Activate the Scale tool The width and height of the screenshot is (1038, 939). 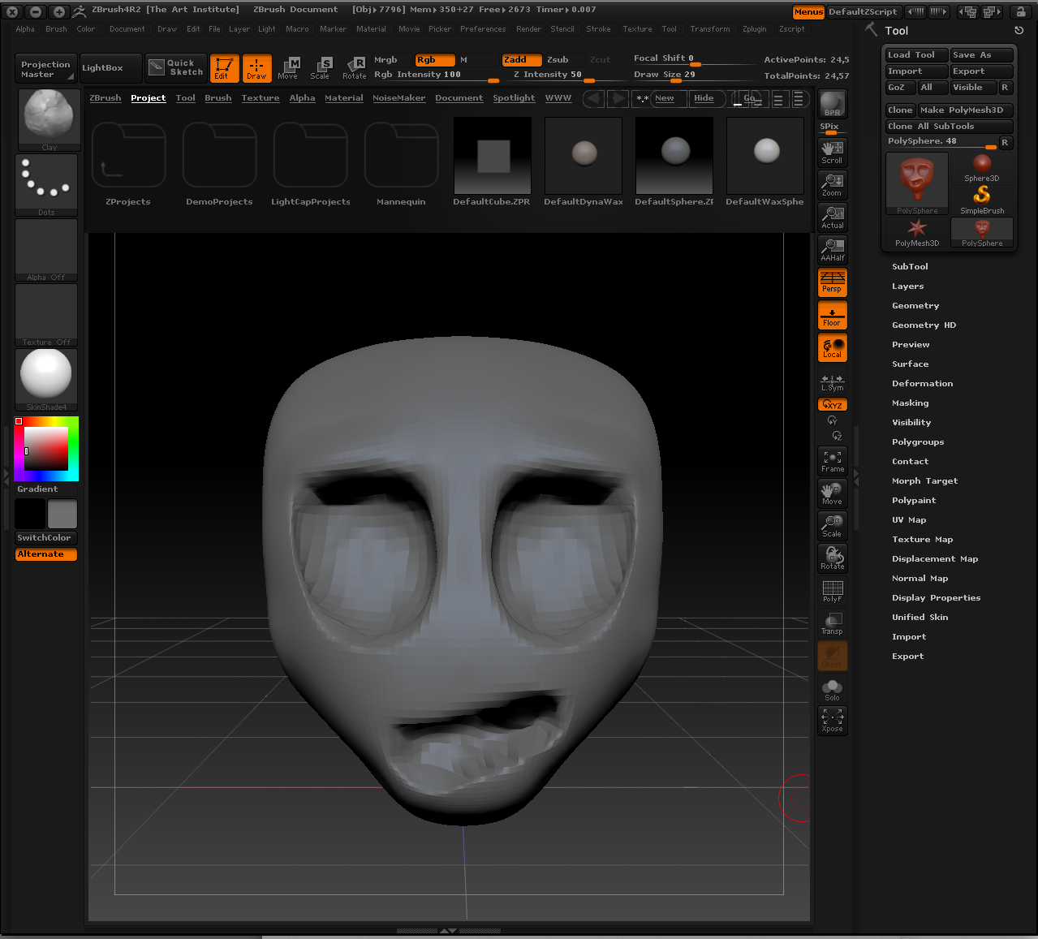321,68
